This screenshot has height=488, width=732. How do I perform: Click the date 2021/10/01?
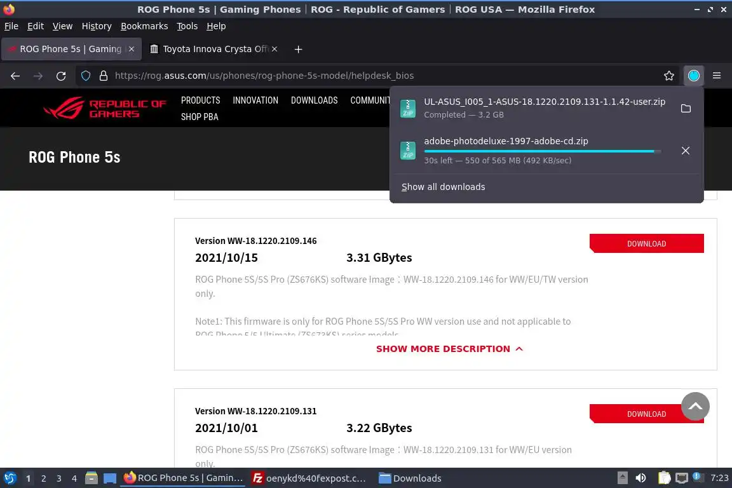coord(226,428)
